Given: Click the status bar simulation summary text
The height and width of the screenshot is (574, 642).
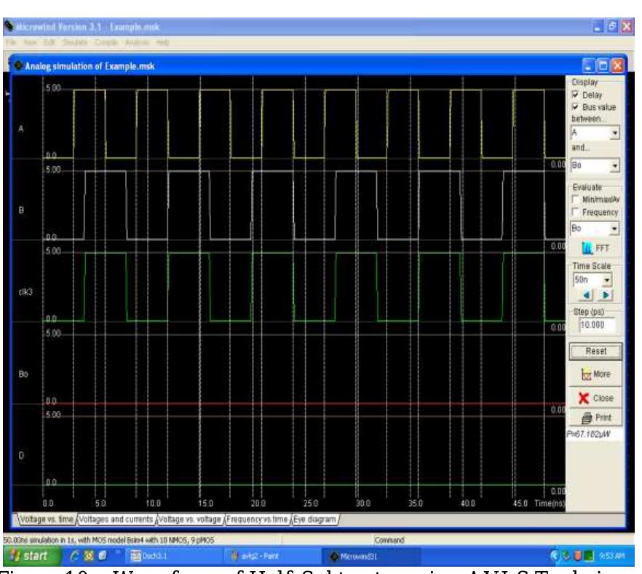Looking at the screenshot, I should (x=108, y=540).
